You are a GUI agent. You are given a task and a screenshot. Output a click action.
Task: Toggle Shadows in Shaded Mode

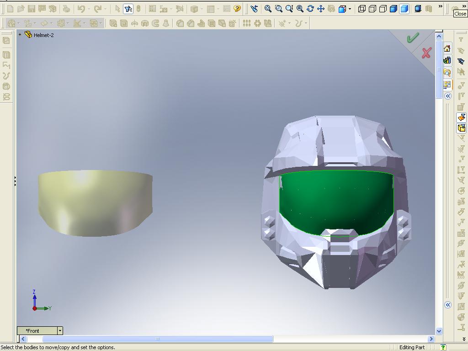418,9
